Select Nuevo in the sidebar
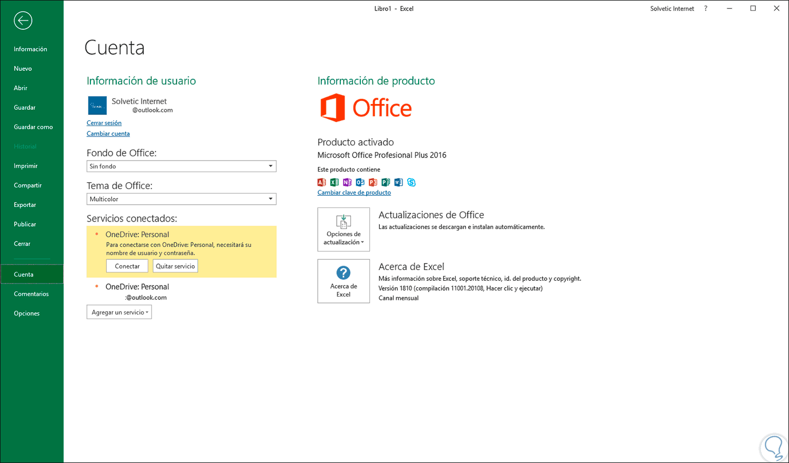This screenshot has width=789, height=463. pyautogui.click(x=23, y=69)
